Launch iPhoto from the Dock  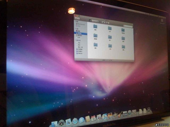pos(110,116)
